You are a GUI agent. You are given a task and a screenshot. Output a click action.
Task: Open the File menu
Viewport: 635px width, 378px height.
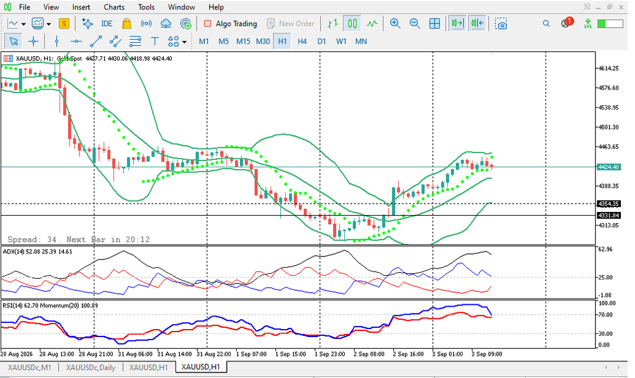click(24, 7)
